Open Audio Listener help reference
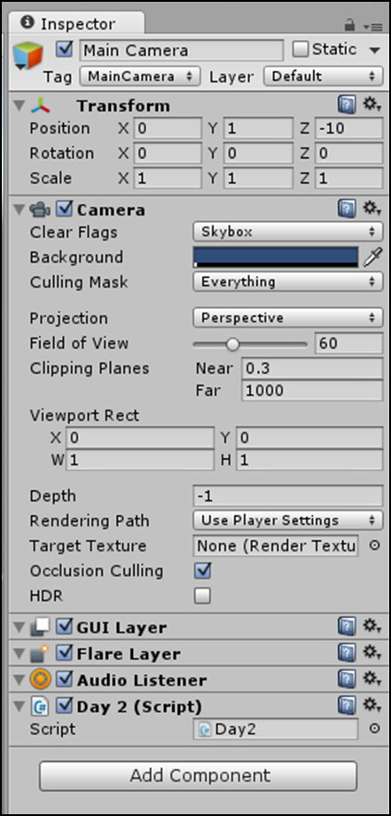This screenshot has height=816, width=391. pyautogui.click(x=347, y=679)
